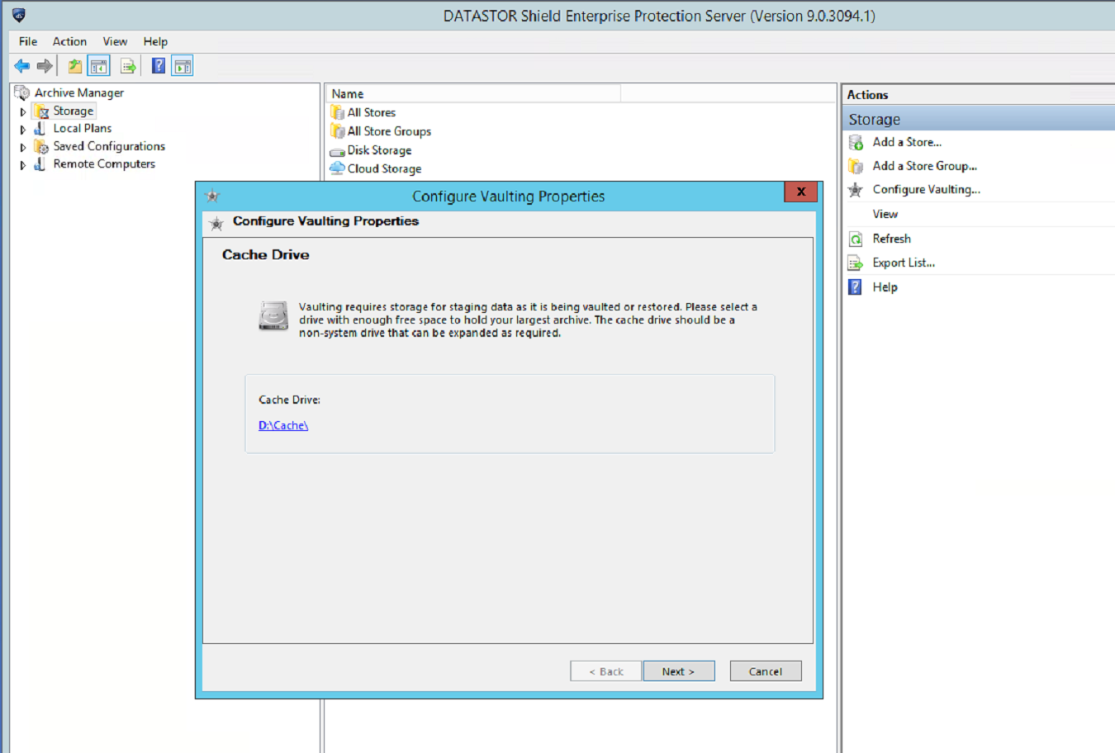The image size is (1115, 753).
Task: Toggle the show/hide action pane toolbar icon
Action: [183, 66]
